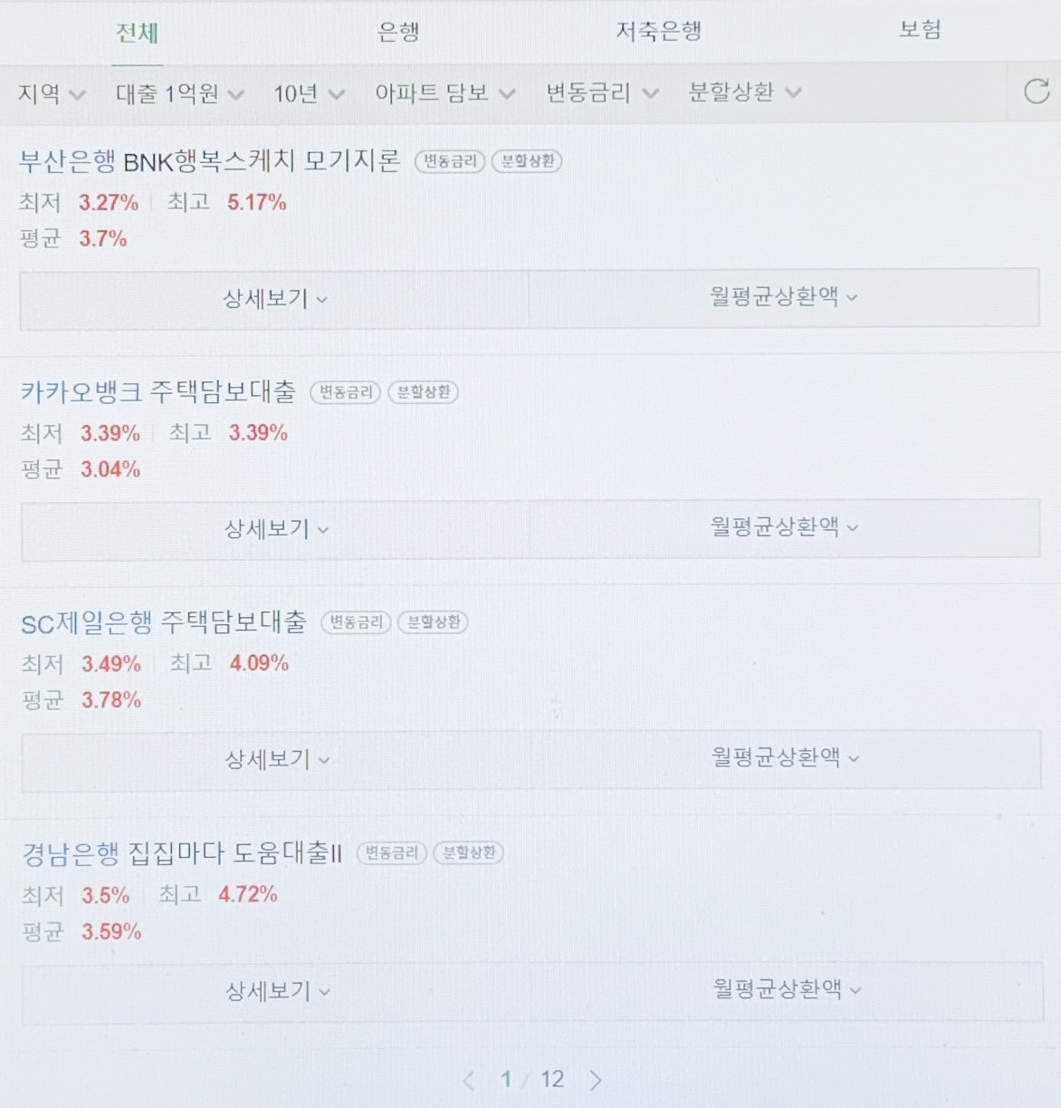
Task: Expand 상세보기 for 부산은행 loan
Action: [x=274, y=299]
